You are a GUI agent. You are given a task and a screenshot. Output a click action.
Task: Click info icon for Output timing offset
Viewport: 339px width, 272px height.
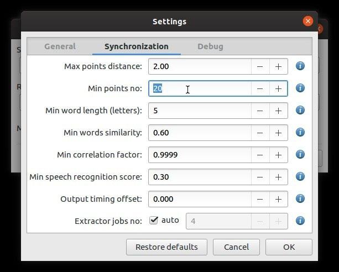click(300, 198)
